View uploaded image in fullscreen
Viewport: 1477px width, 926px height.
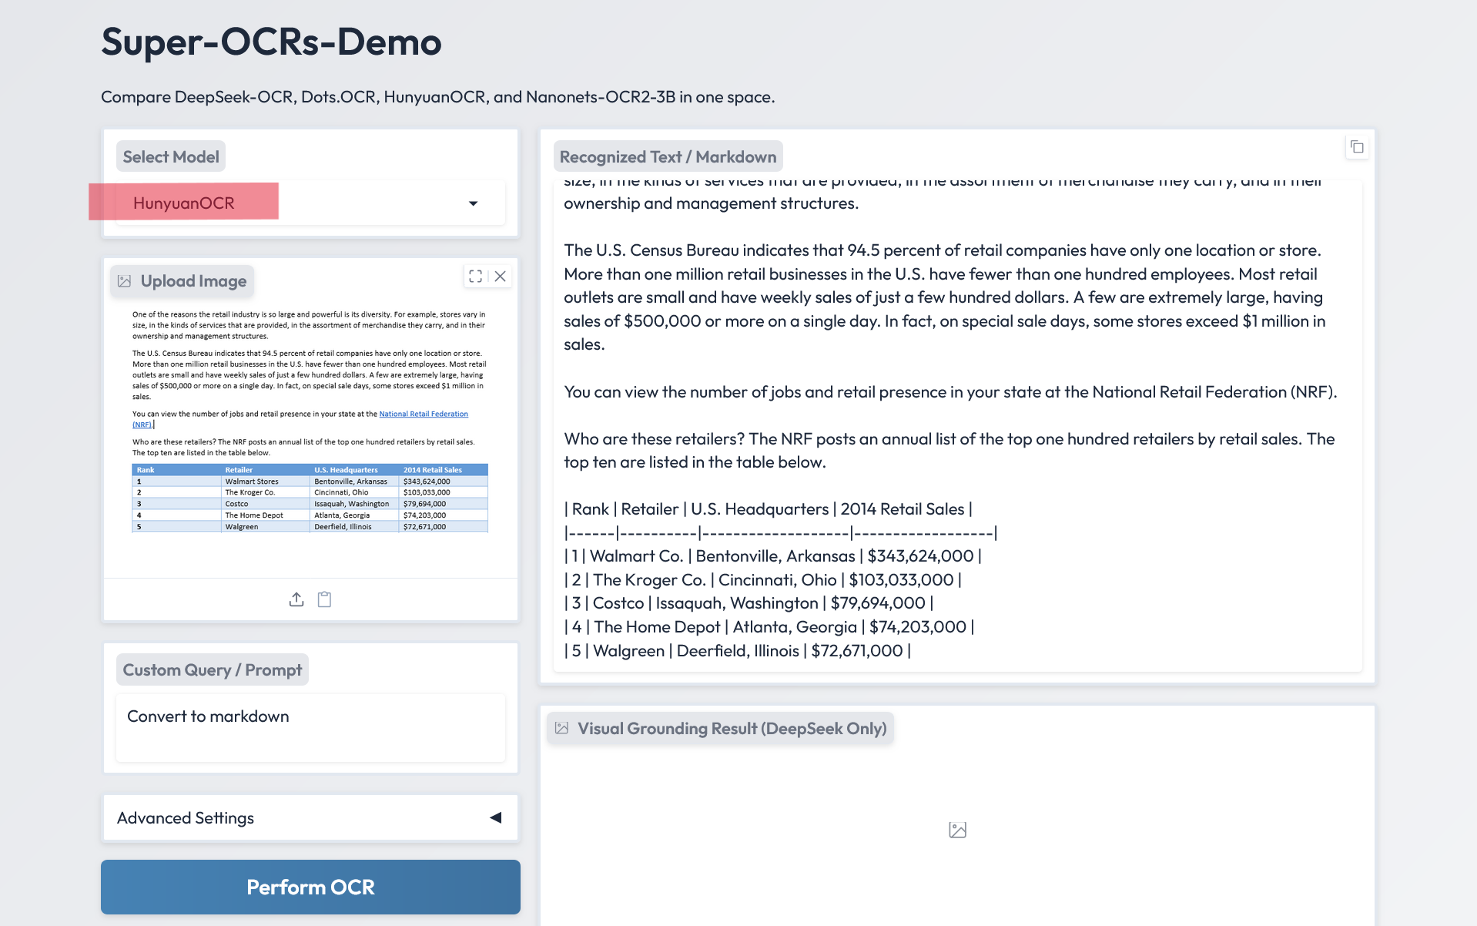coord(475,277)
